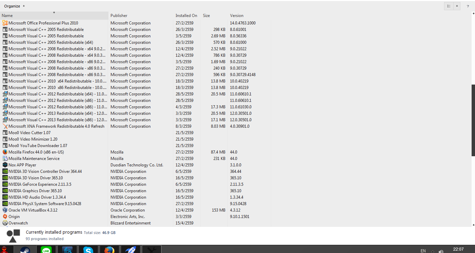Click the Visual C++ 2005 Redistributable (x64) icon

5,42
